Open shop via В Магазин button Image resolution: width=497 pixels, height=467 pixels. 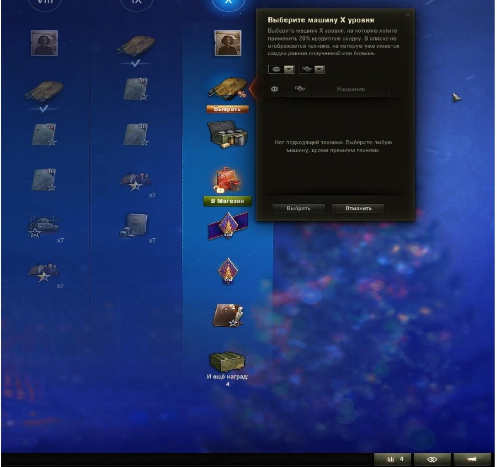point(227,201)
